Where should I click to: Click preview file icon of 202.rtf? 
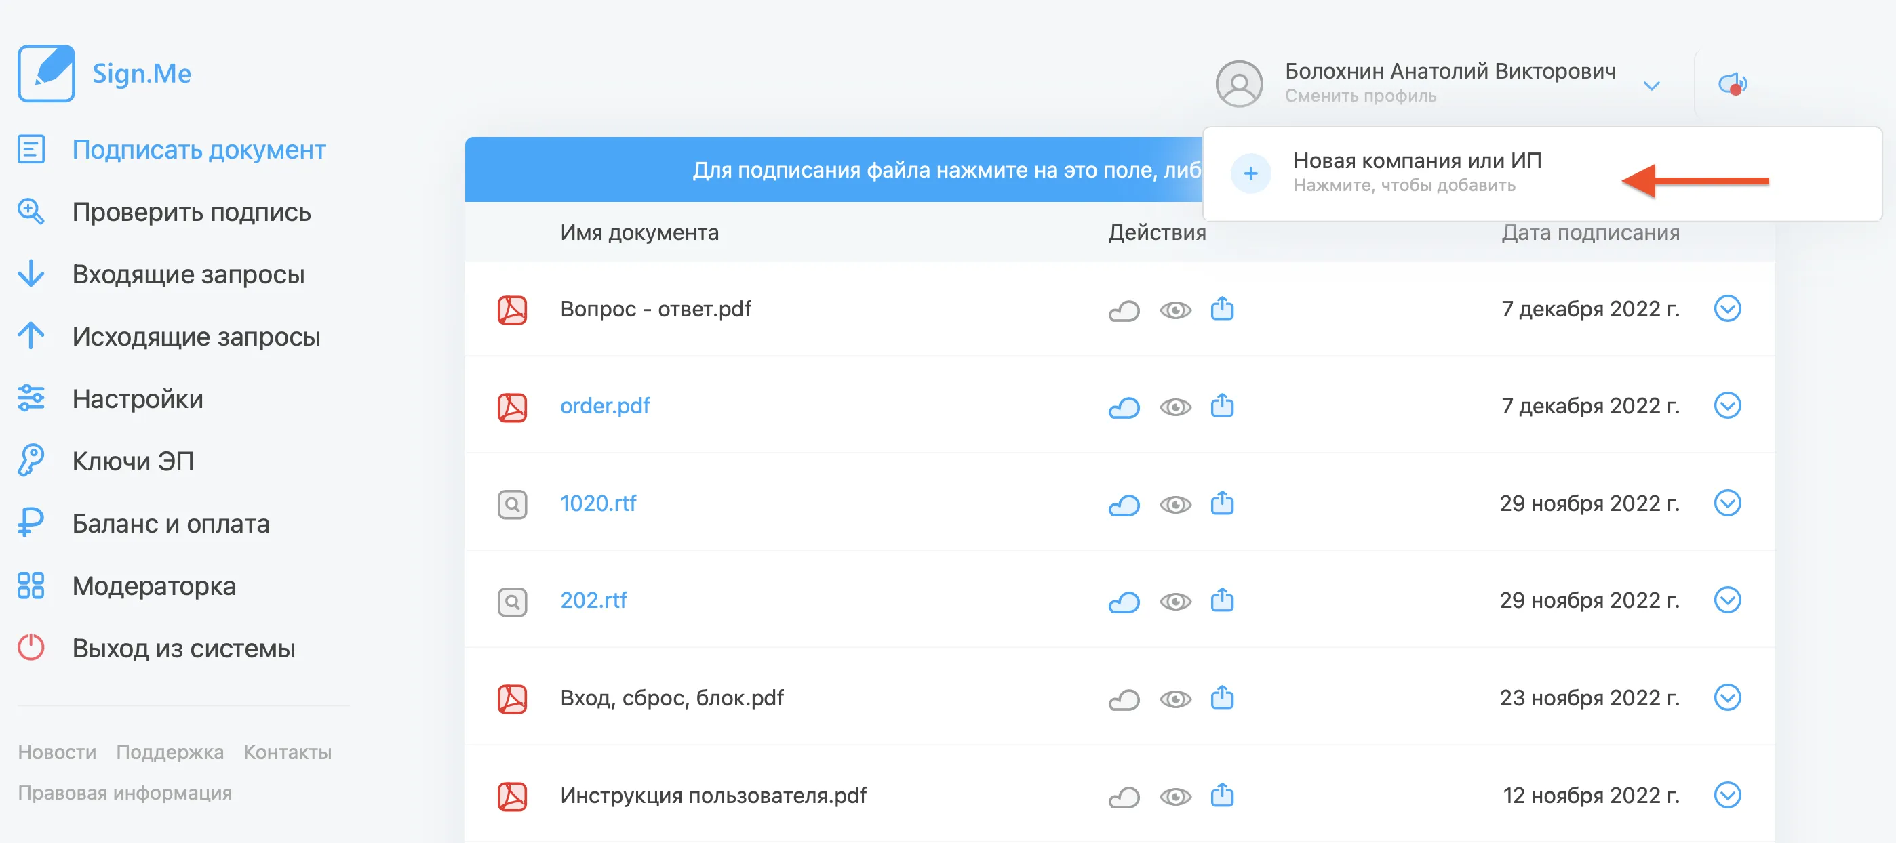512,602
